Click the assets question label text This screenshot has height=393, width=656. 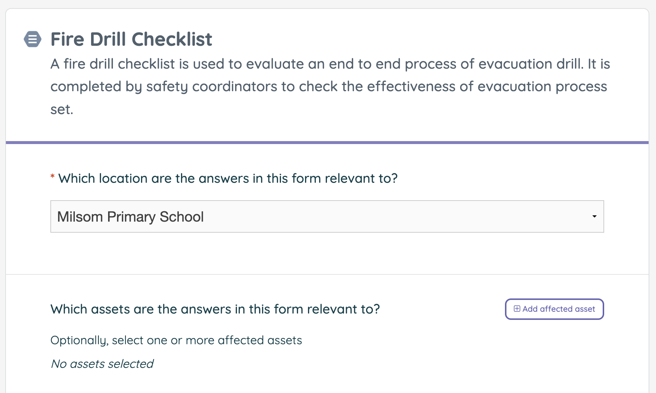[215, 309]
